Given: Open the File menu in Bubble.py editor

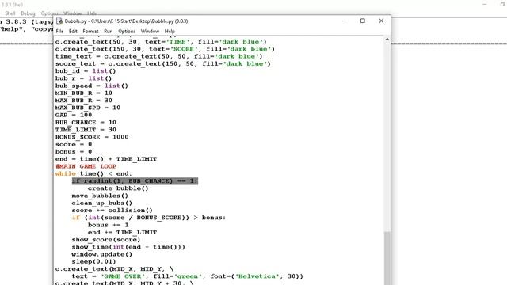Looking at the screenshot, I should [x=59, y=32].
